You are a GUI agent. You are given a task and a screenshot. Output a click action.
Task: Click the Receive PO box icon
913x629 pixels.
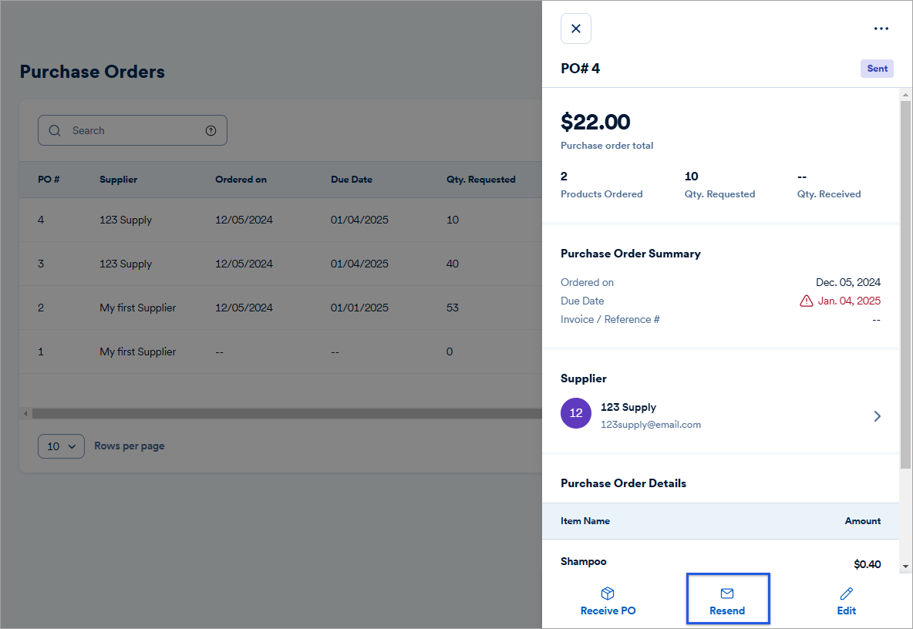coord(608,593)
